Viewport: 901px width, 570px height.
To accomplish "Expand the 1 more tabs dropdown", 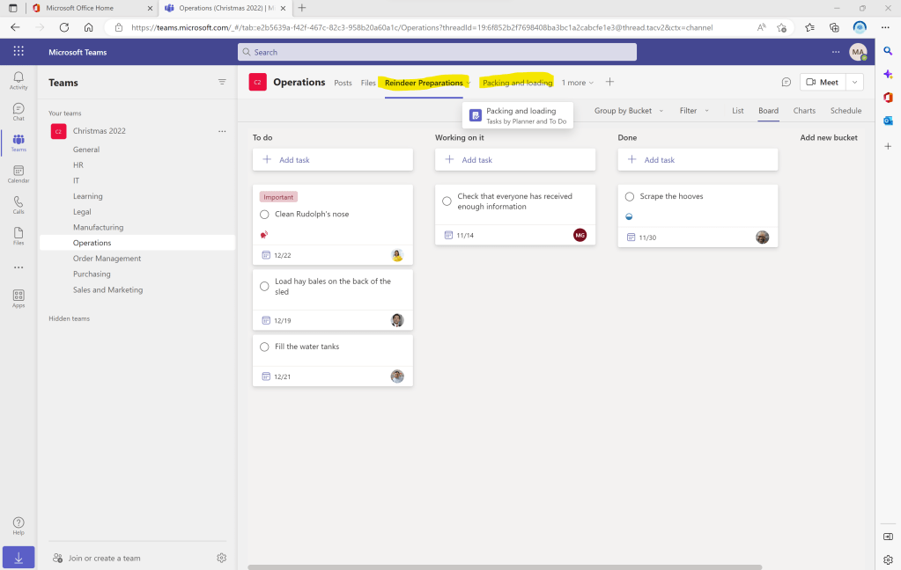I will 578,83.
